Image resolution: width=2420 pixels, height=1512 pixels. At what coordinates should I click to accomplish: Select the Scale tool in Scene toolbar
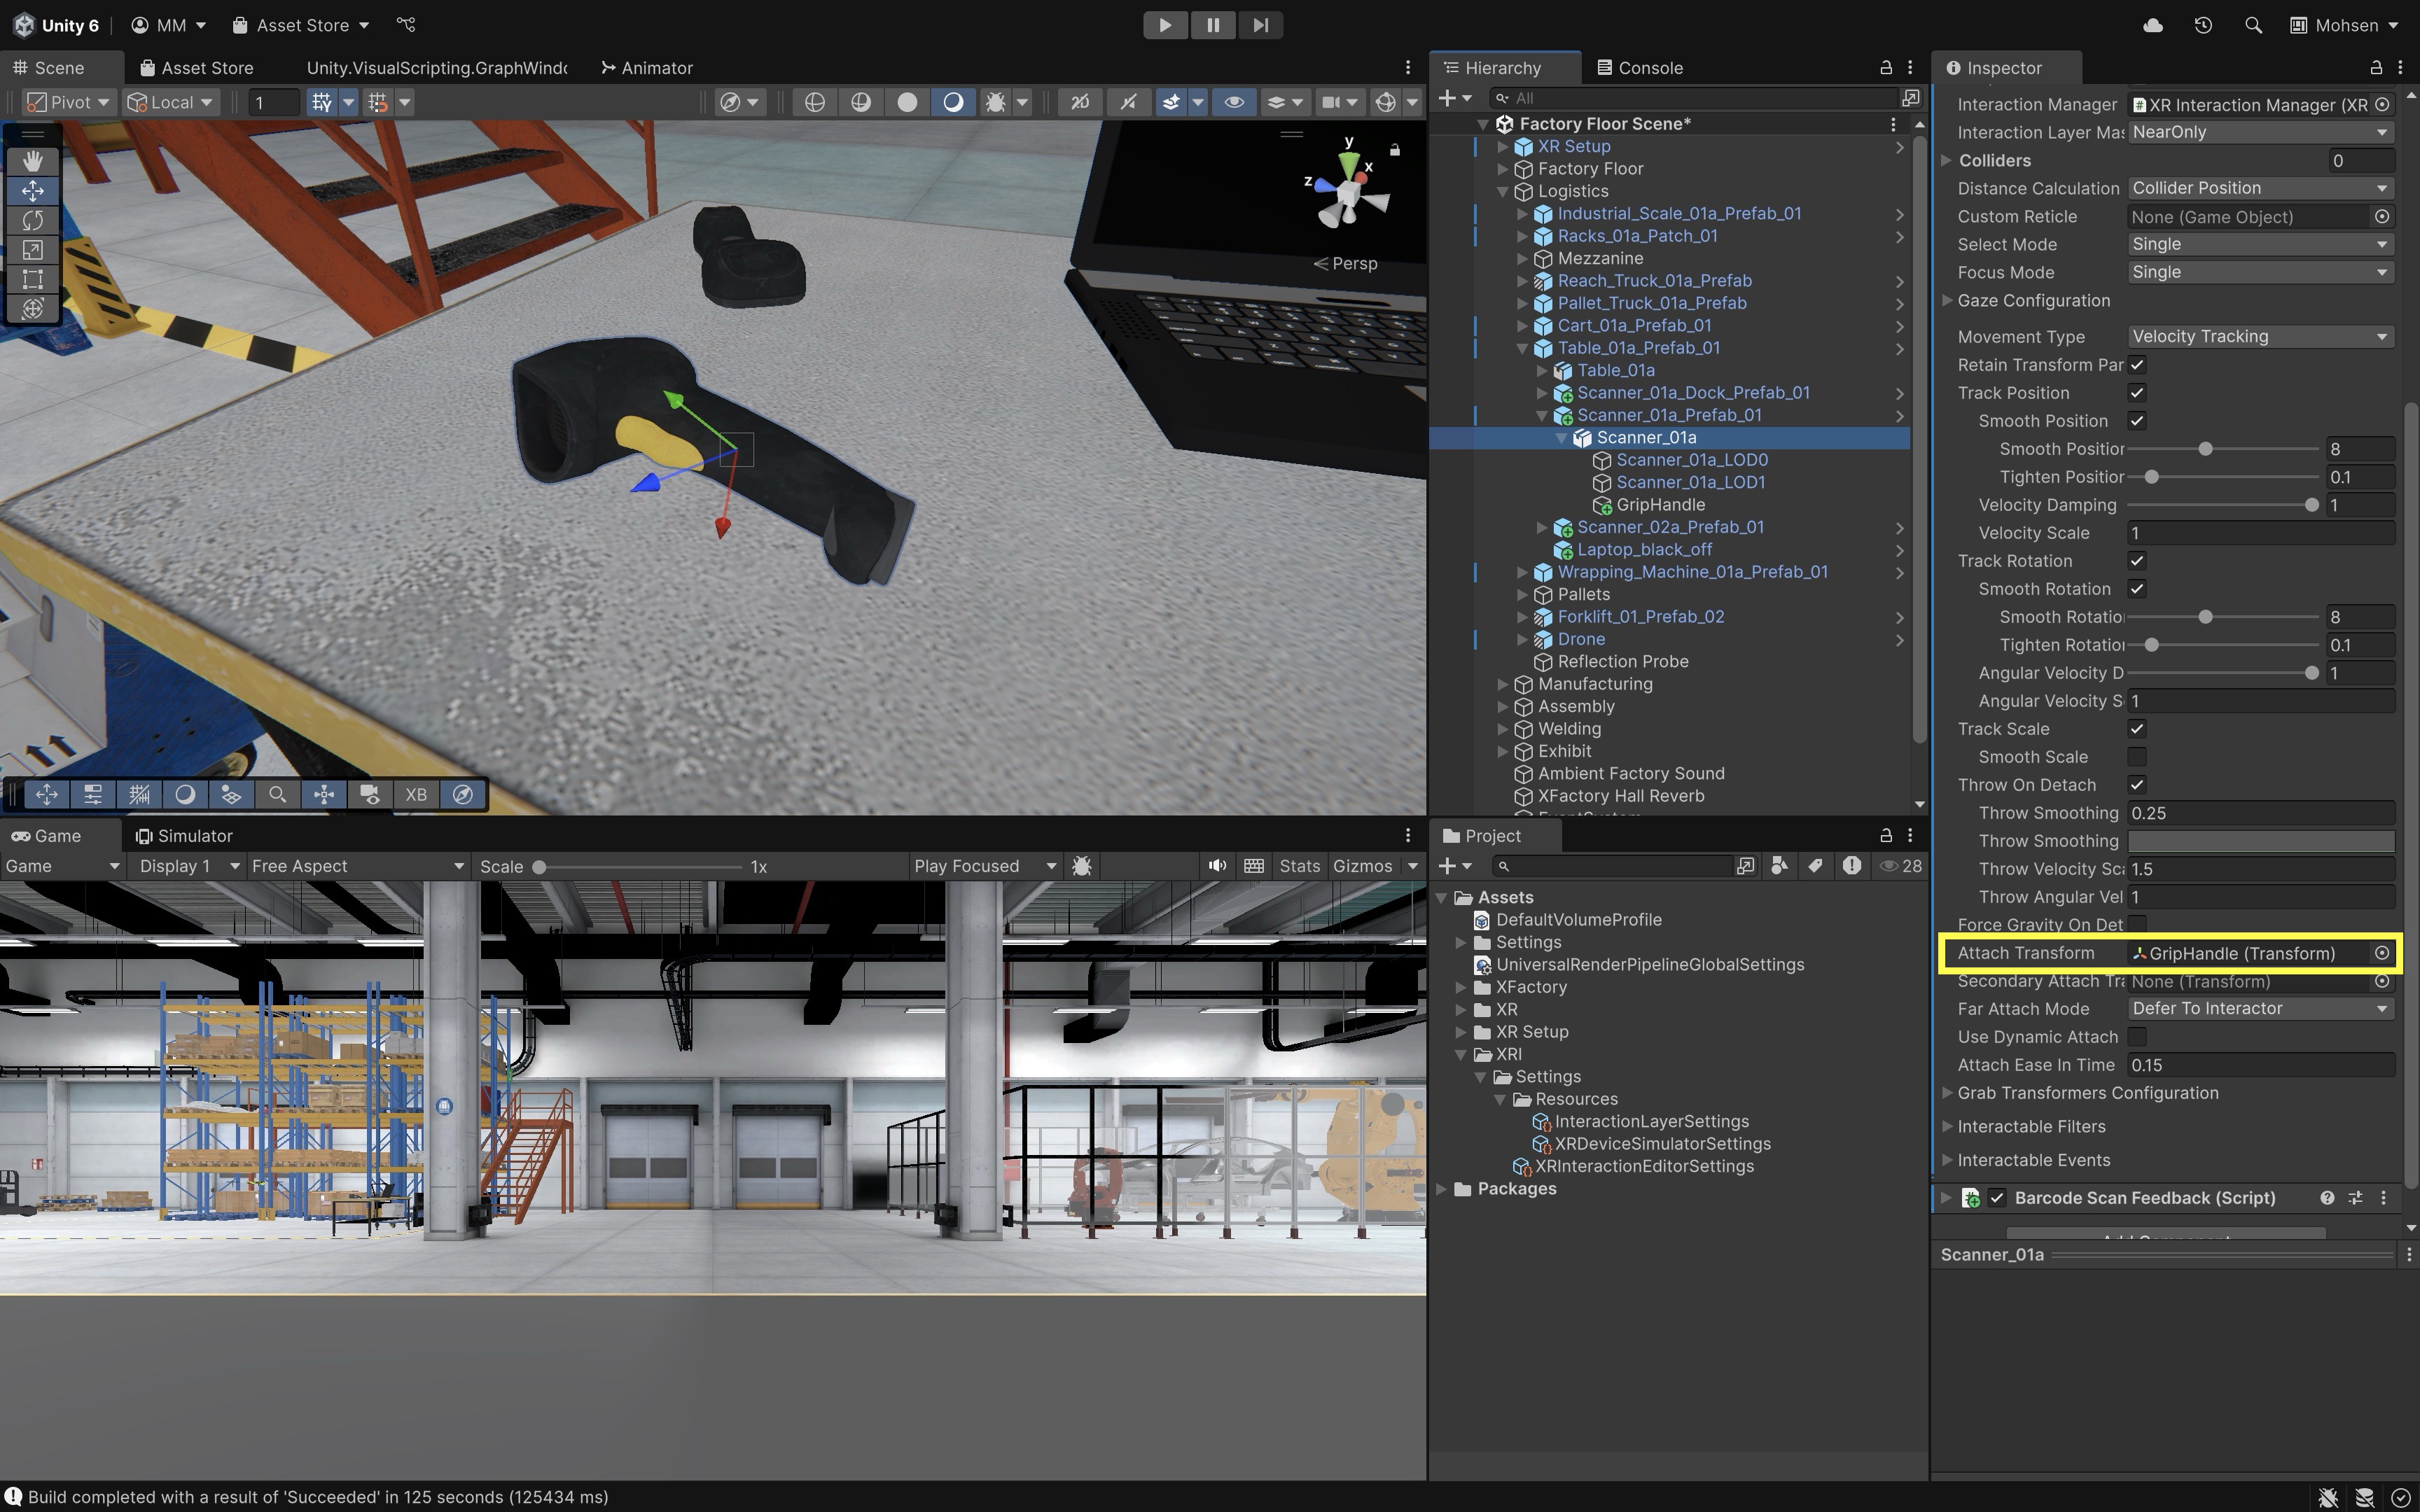point(32,250)
